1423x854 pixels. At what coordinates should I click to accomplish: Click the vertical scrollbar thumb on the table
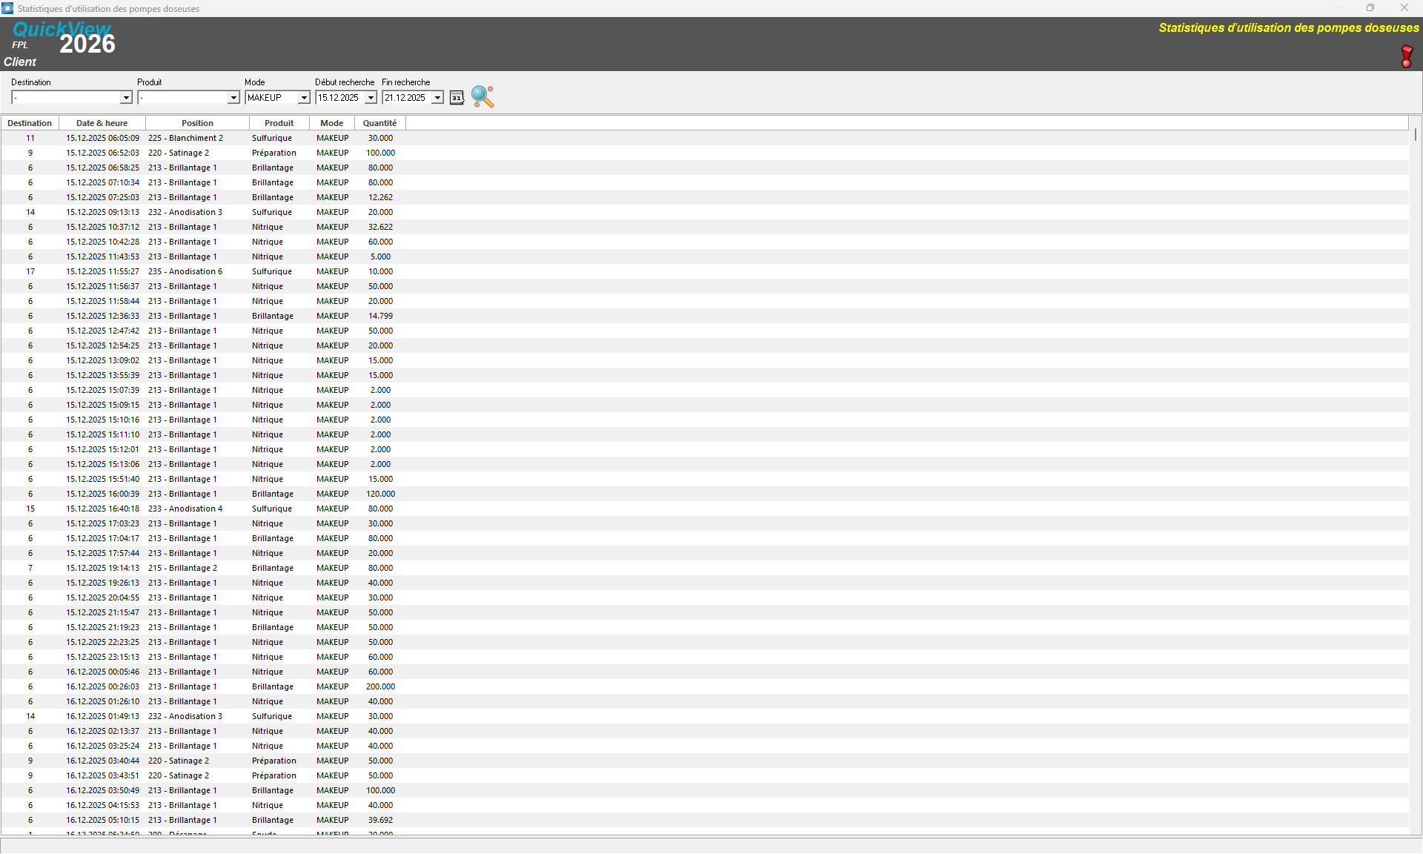click(x=1415, y=135)
